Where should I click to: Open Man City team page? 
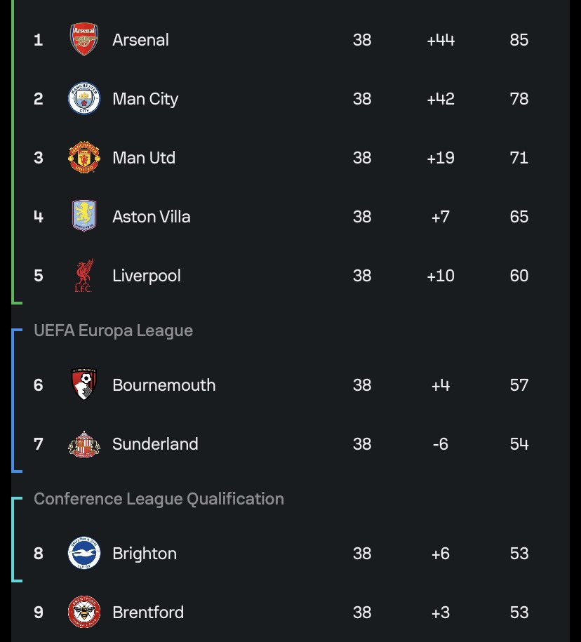[145, 100]
